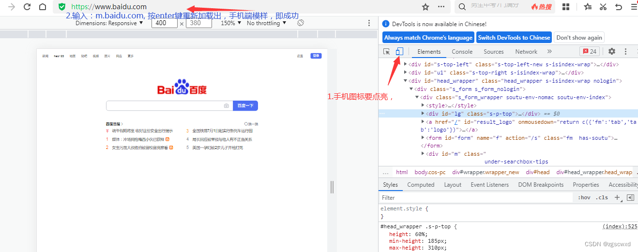
Task: Bookmark page with the star icon
Action: tap(425, 7)
